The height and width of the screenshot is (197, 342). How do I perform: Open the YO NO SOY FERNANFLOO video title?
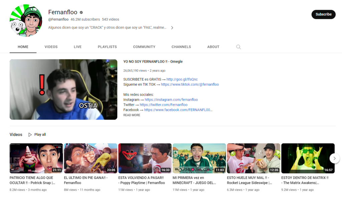[153, 62]
